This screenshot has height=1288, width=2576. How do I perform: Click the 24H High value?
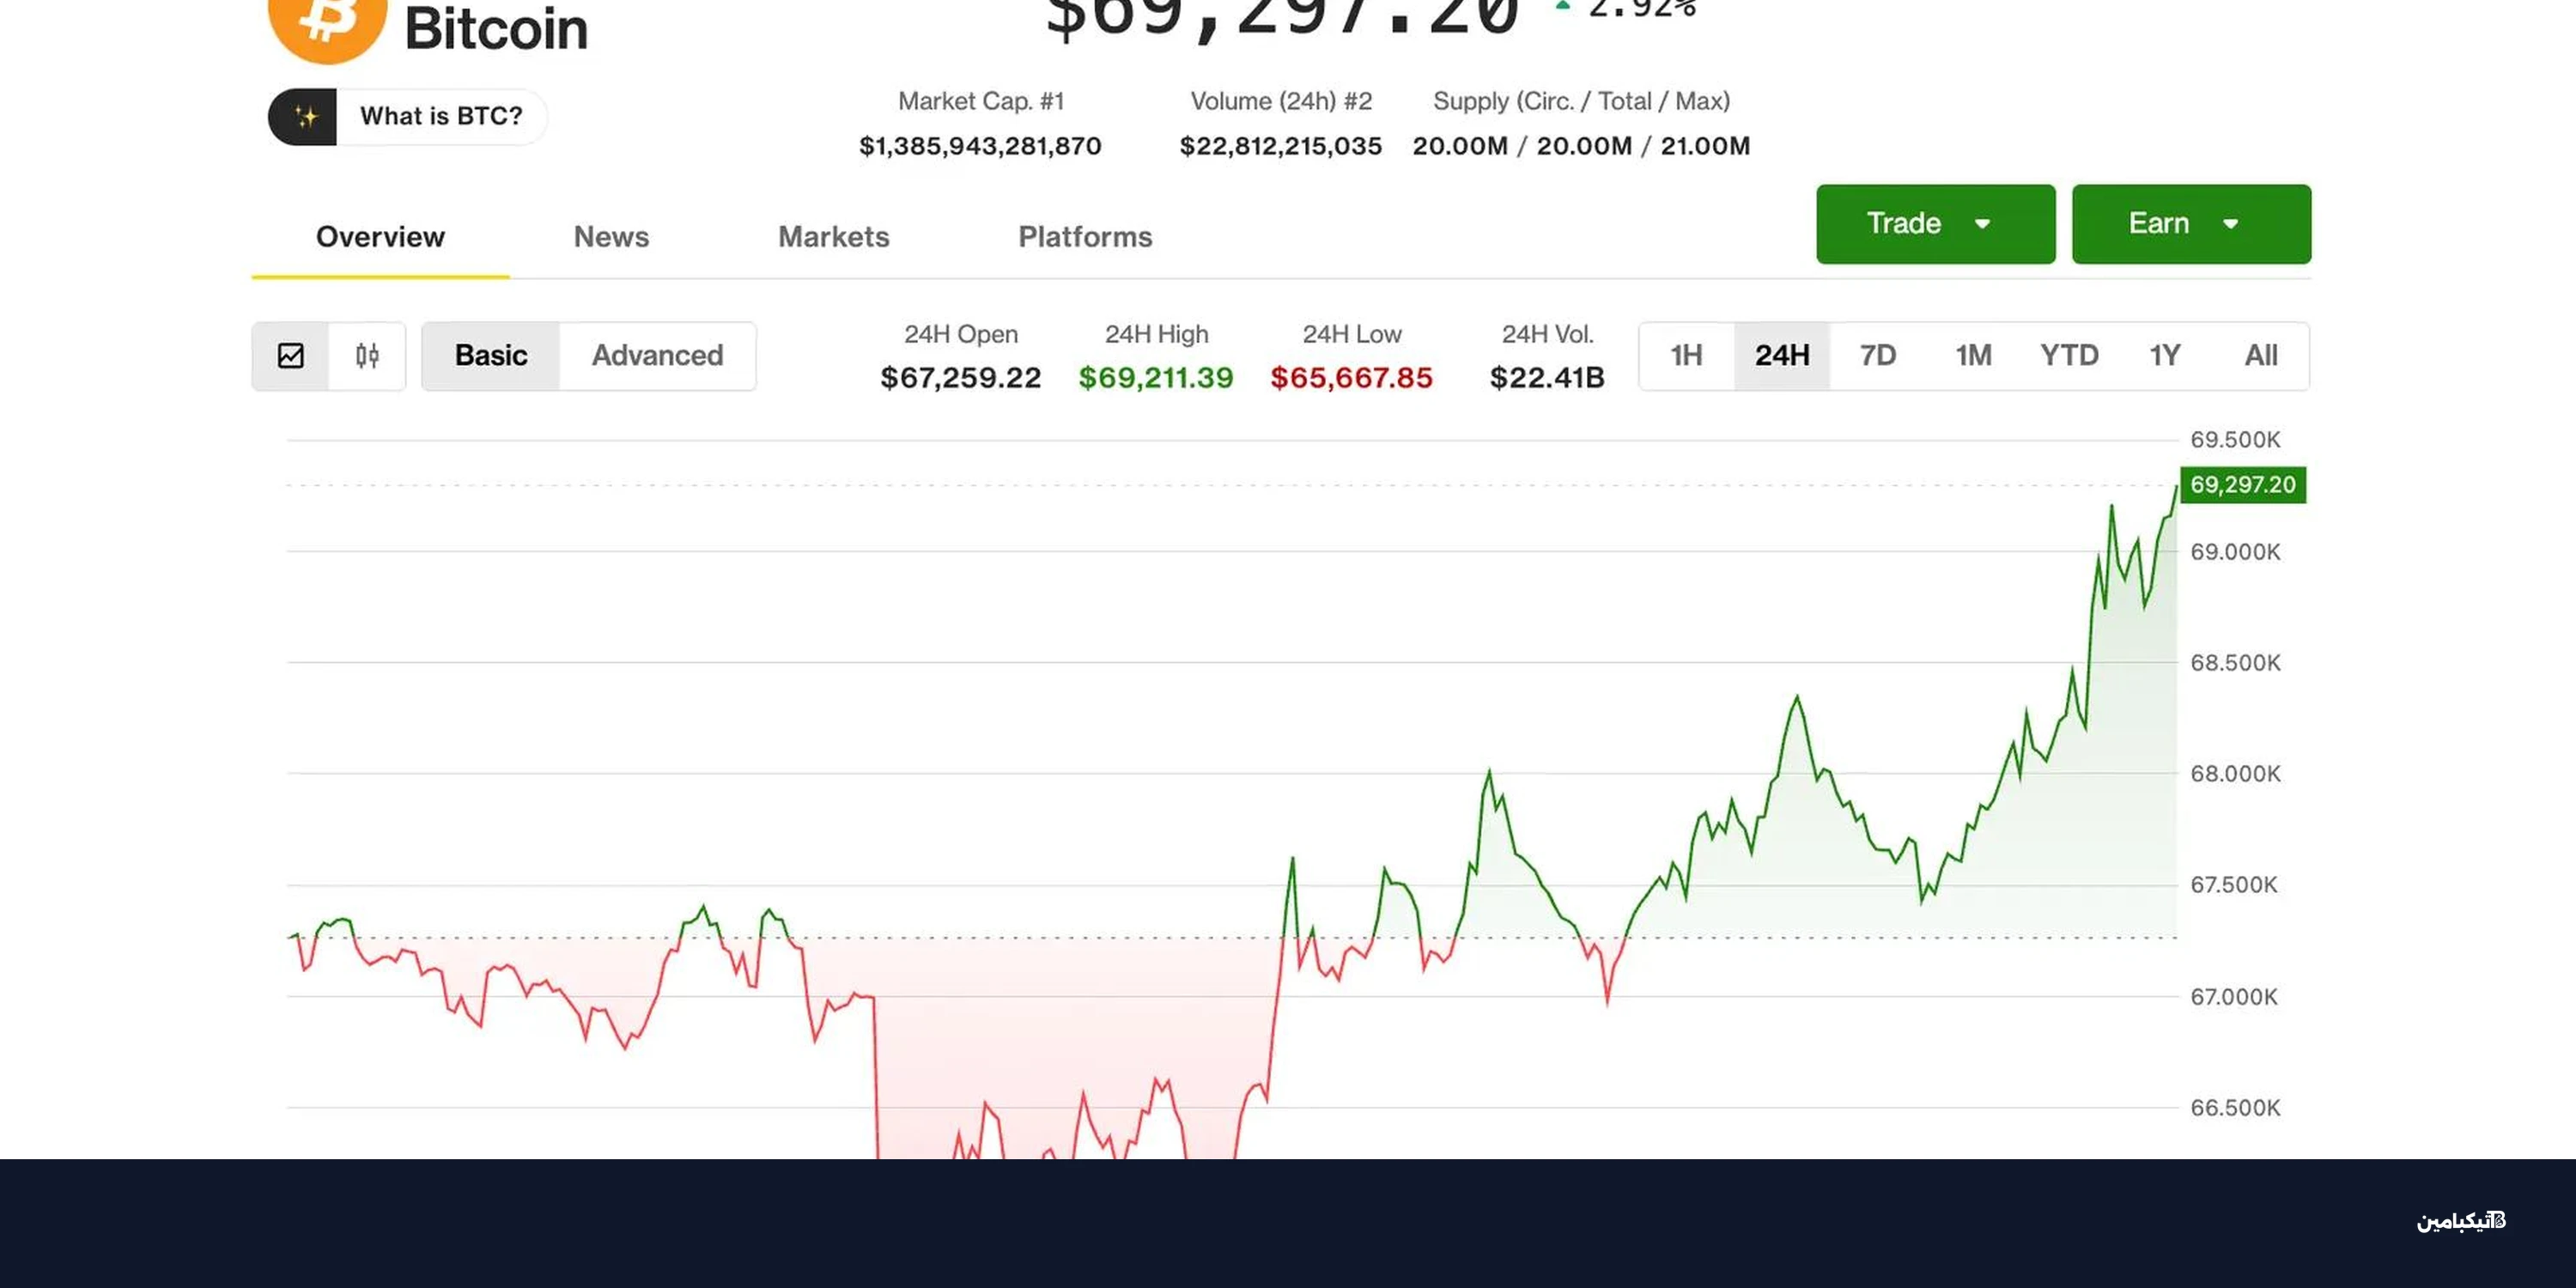point(1155,378)
